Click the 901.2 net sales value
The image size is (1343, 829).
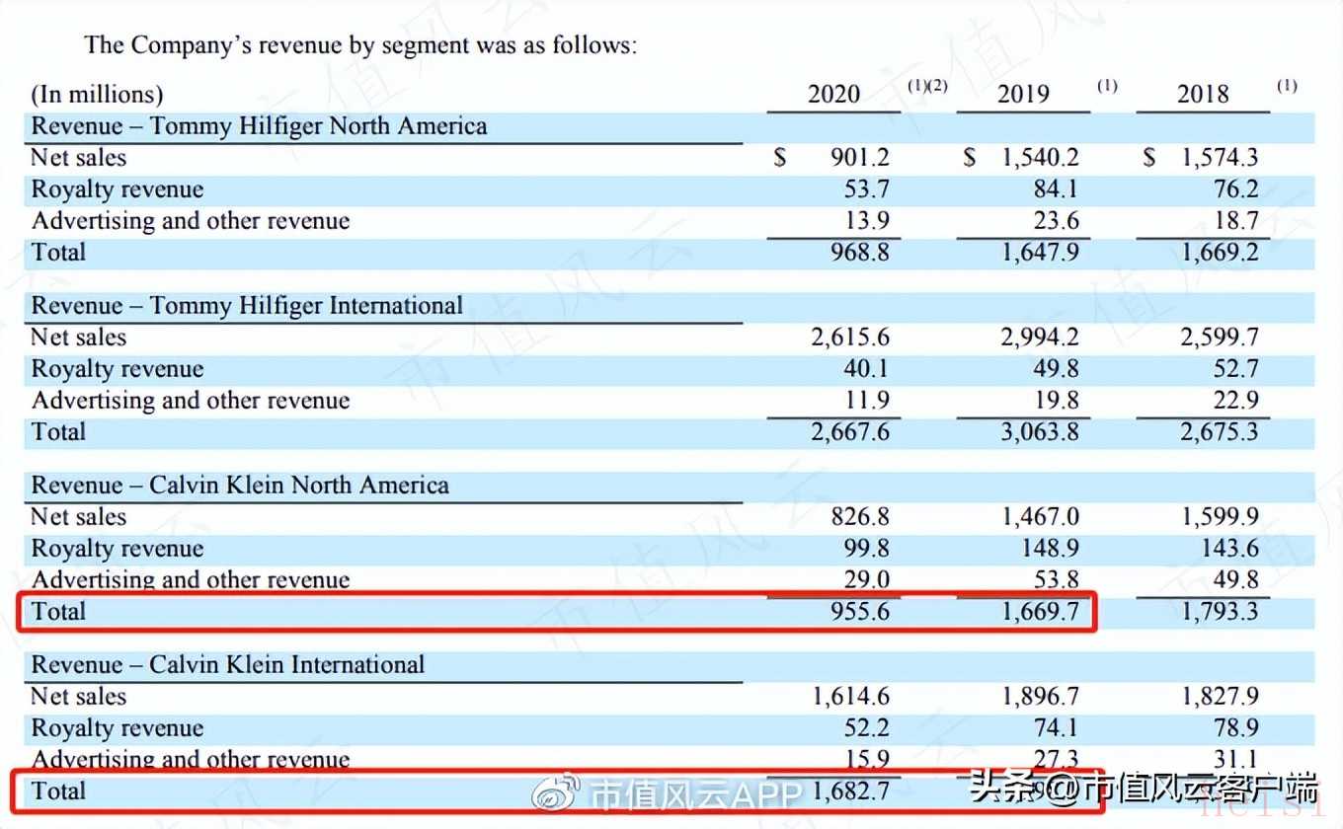click(x=858, y=158)
